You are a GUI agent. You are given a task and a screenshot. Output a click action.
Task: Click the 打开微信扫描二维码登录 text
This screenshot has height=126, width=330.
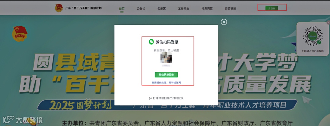(168, 98)
